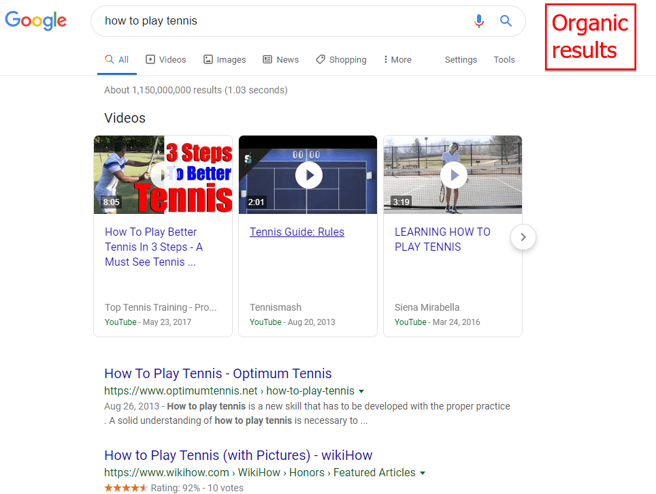Image resolution: width=656 pixels, height=494 pixels.
Task: Open the Shopping tab
Action: [341, 59]
